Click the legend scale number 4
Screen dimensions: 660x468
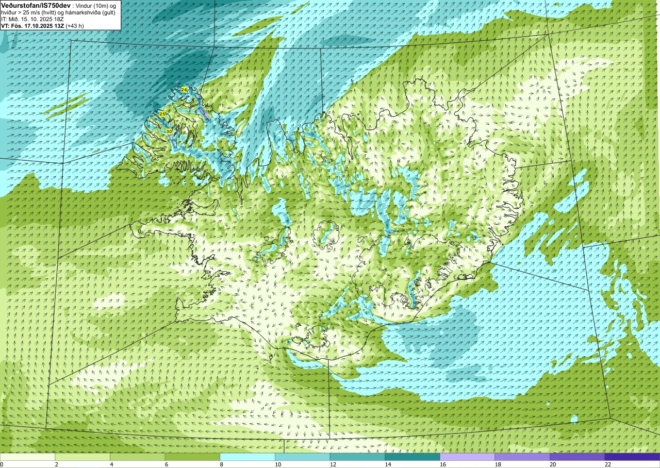pos(111,464)
